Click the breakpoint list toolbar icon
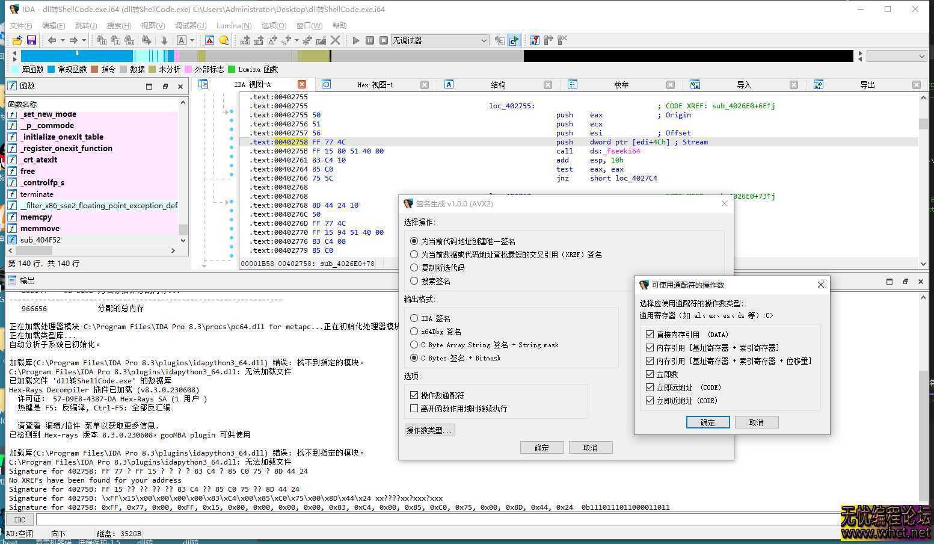The height and width of the screenshot is (544, 934). tap(534, 40)
